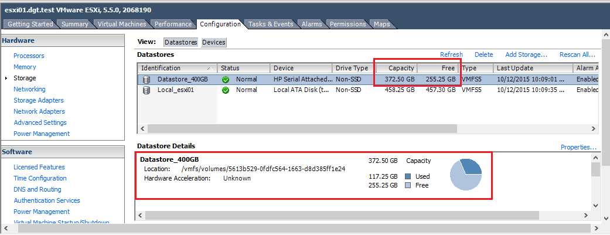Open Licensed Features settings
Image resolution: width=610 pixels, height=235 pixels.
click(39, 167)
